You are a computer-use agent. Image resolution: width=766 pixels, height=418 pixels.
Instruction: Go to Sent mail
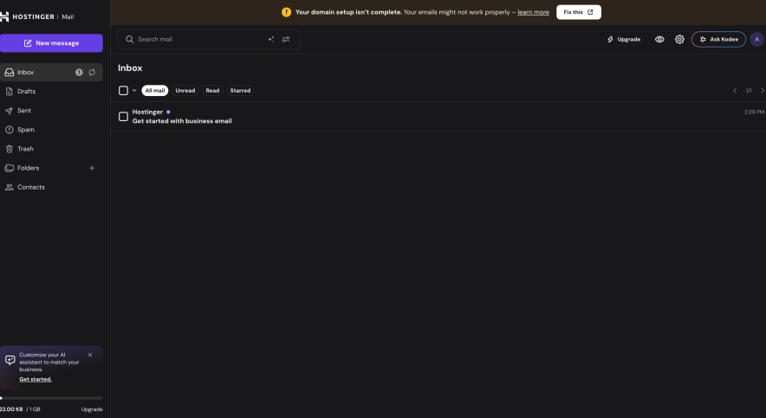24,111
